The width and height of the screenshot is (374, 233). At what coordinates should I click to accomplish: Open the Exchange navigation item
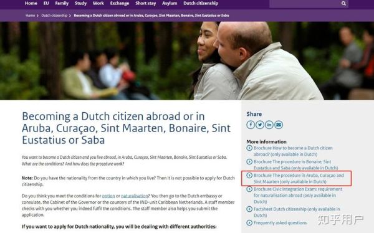[x=120, y=3]
